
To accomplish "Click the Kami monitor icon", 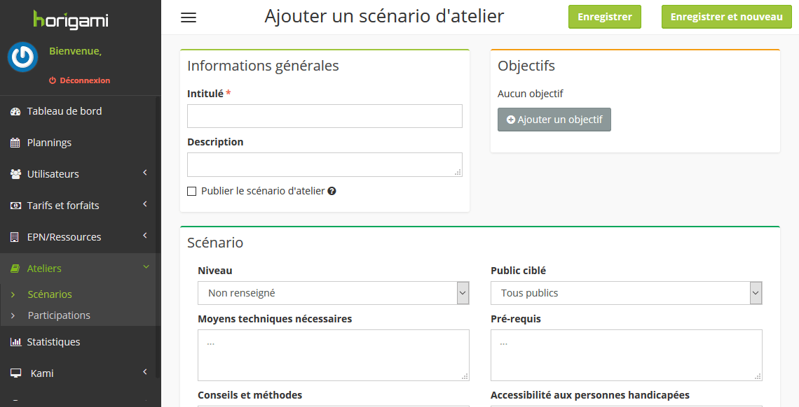I will click(15, 373).
